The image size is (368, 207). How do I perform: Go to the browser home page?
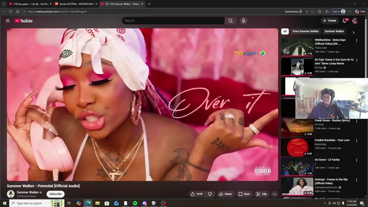pos(18,11)
